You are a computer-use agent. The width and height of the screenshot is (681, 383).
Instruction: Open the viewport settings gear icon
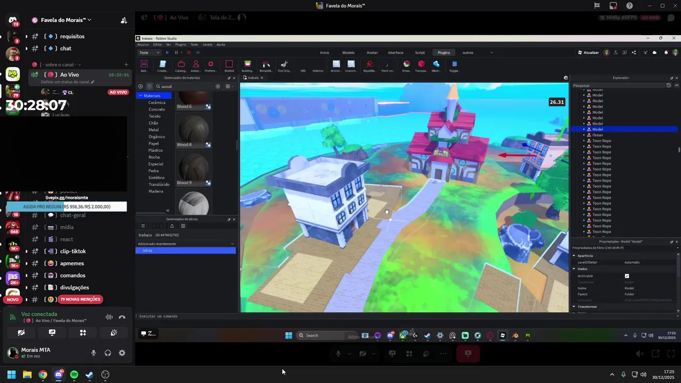click(x=566, y=78)
